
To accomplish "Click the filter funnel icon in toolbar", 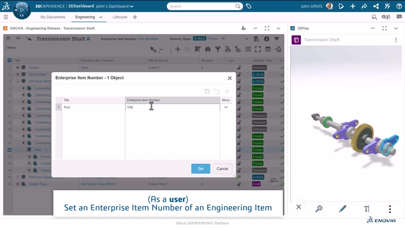I will coord(218,49).
